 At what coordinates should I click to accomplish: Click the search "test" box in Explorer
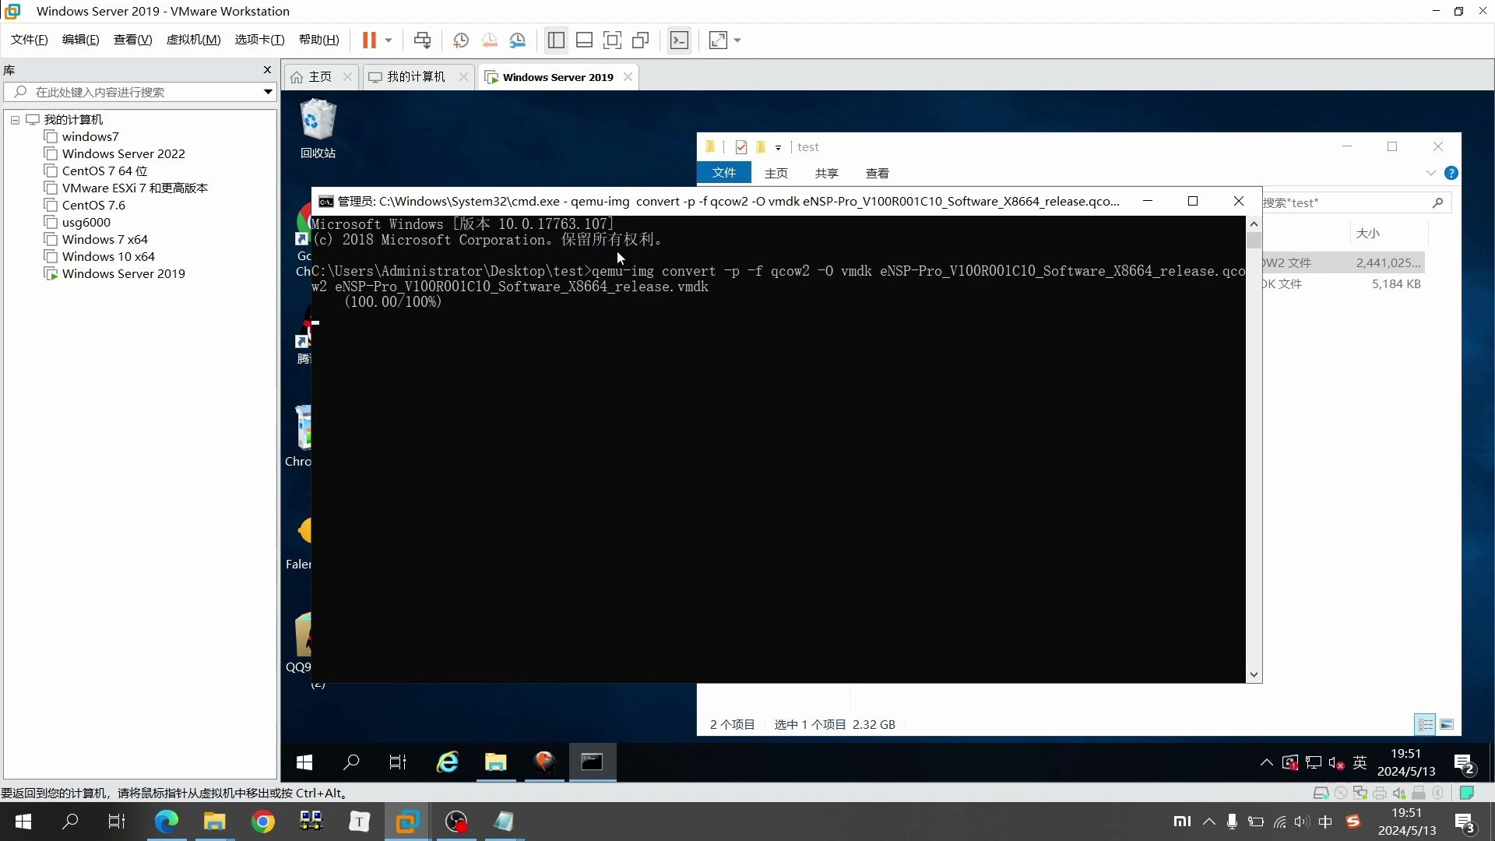pyautogui.click(x=1355, y=202)
